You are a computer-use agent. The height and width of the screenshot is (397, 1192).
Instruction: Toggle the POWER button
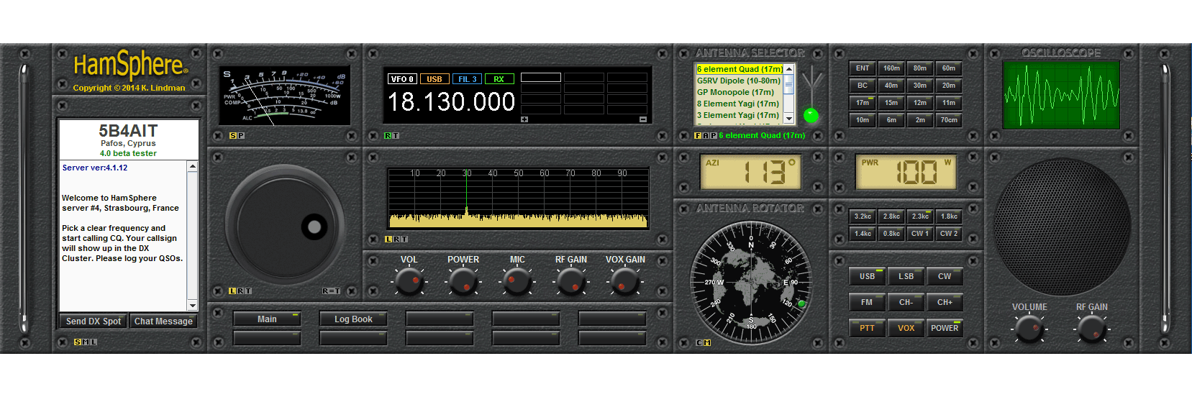(945, 328)
